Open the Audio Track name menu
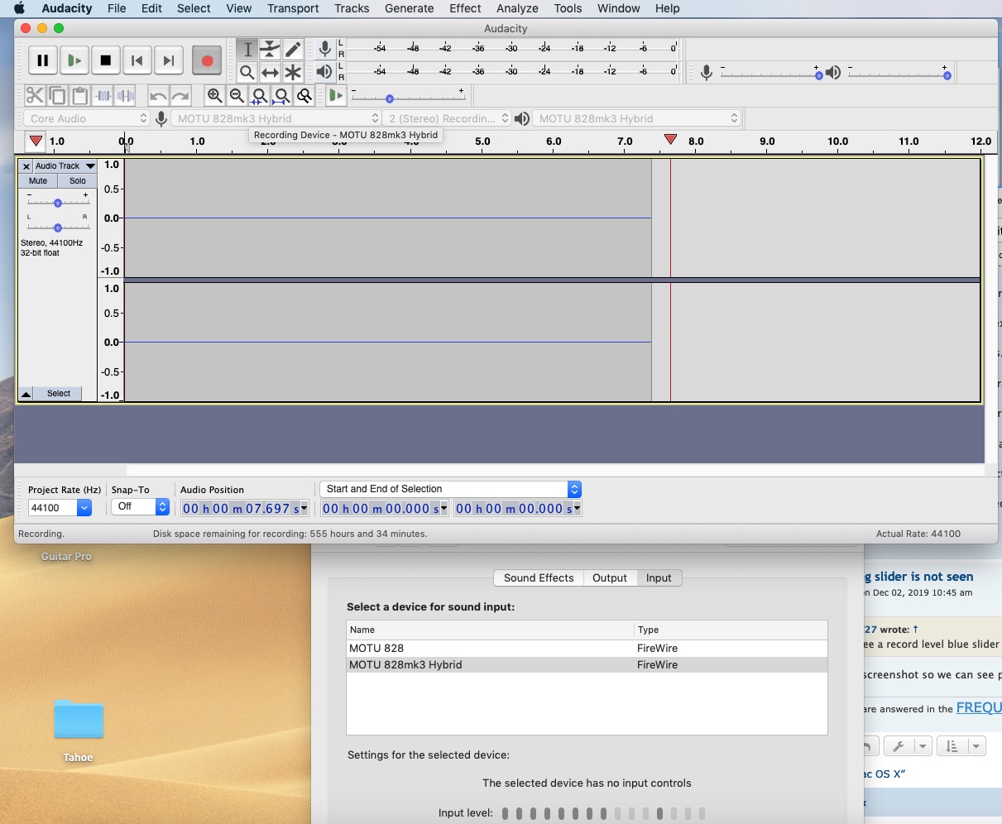 pyautogui.click(x=65, y=165)
